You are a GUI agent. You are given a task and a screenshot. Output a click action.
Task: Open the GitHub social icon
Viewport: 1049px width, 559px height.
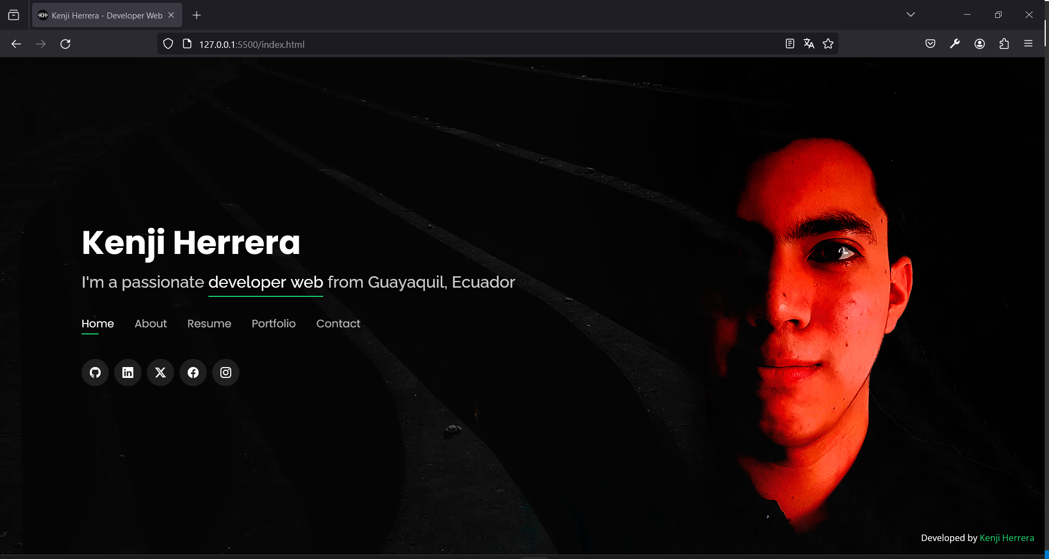click(95, 372)
